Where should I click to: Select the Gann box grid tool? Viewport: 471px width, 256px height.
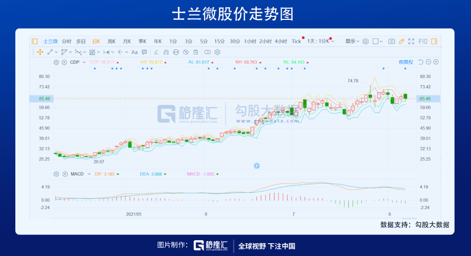point(92,52)
